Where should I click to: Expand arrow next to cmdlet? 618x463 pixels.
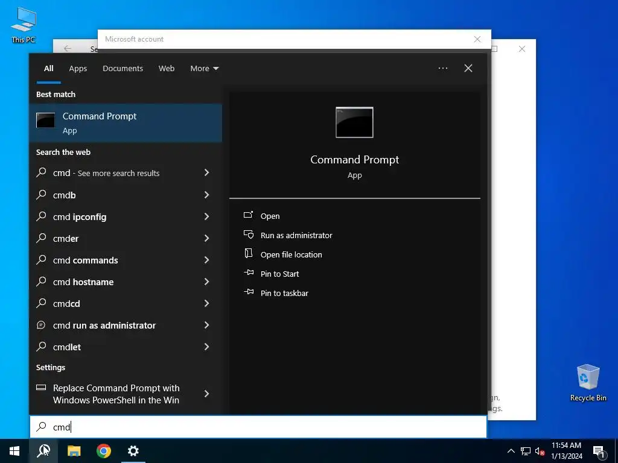point(206,347)
